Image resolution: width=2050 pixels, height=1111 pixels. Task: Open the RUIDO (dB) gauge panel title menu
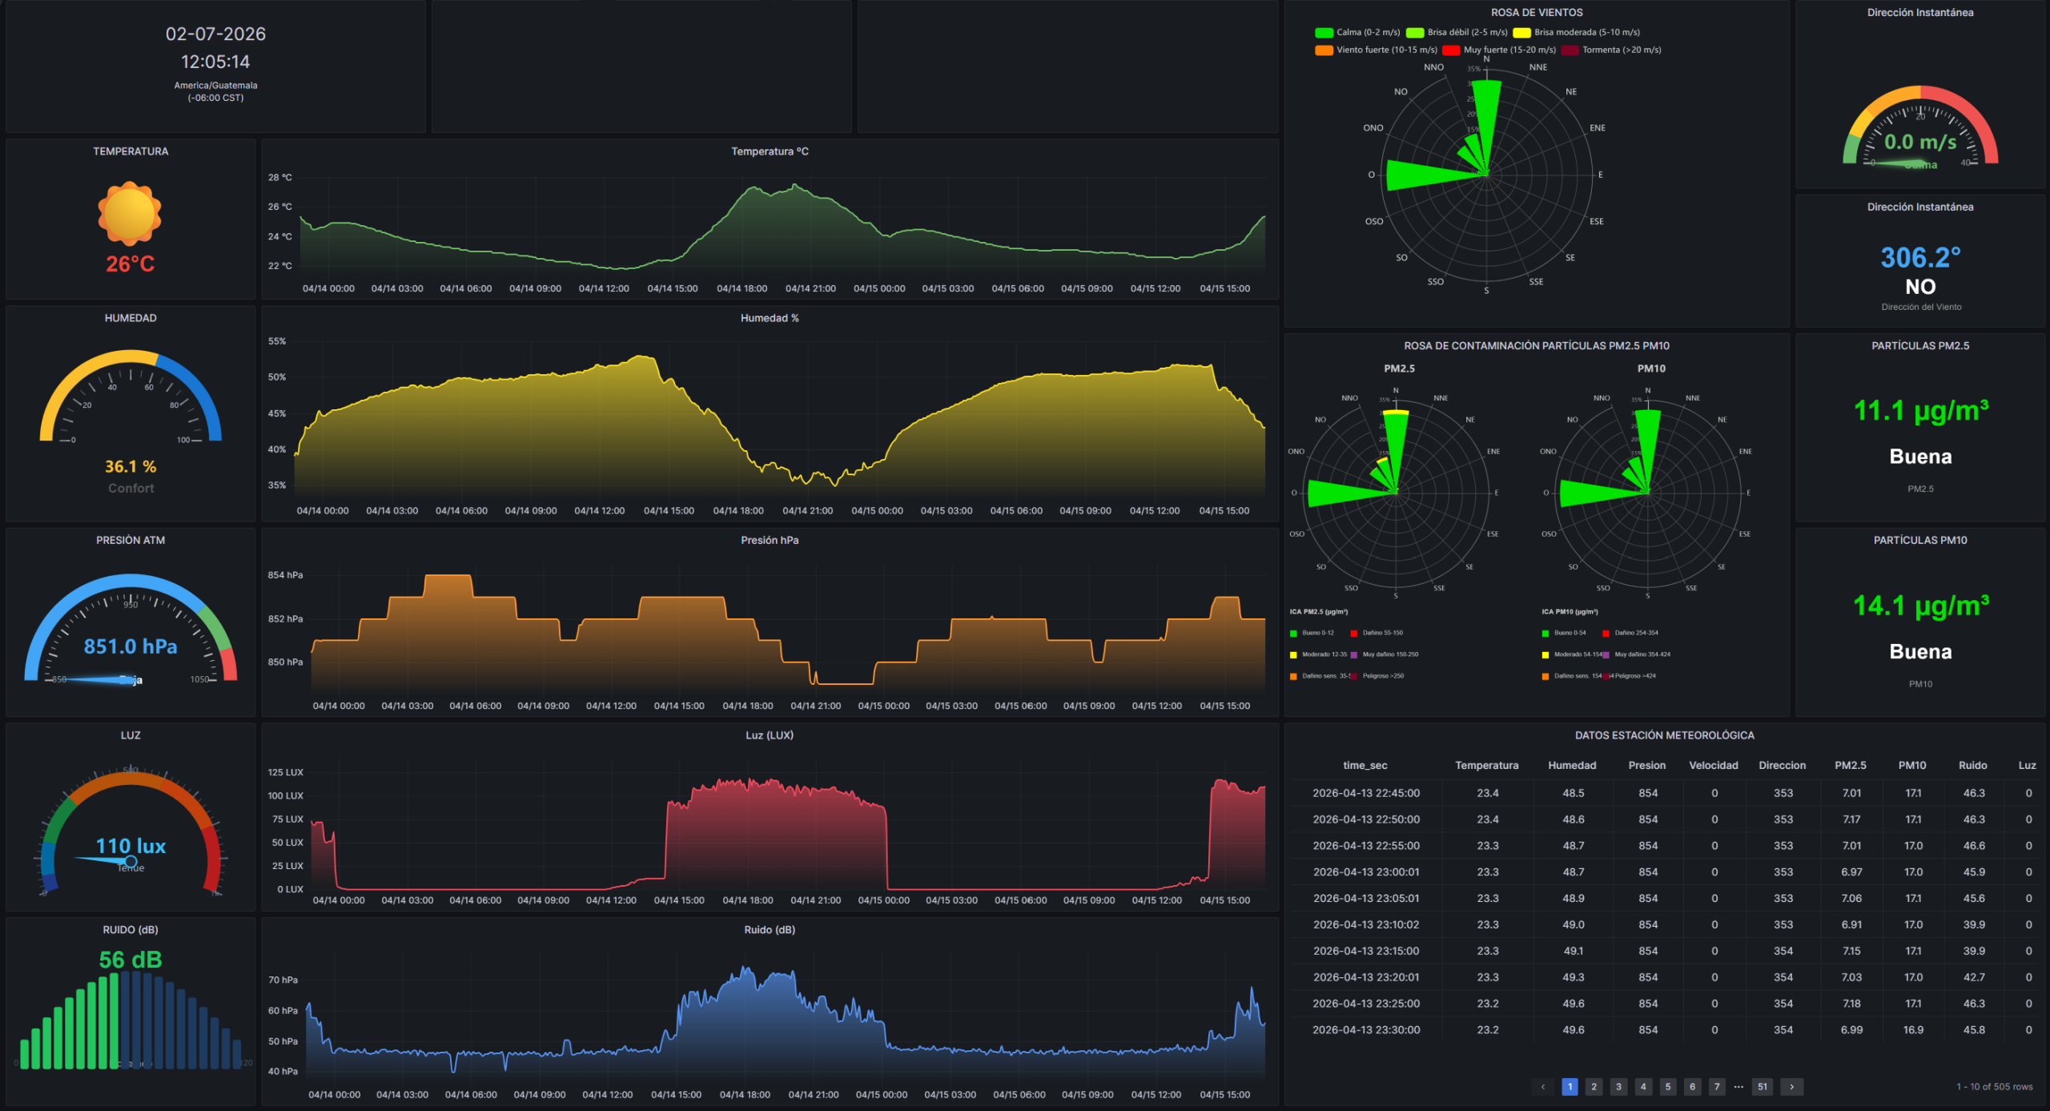coord(131,930)
